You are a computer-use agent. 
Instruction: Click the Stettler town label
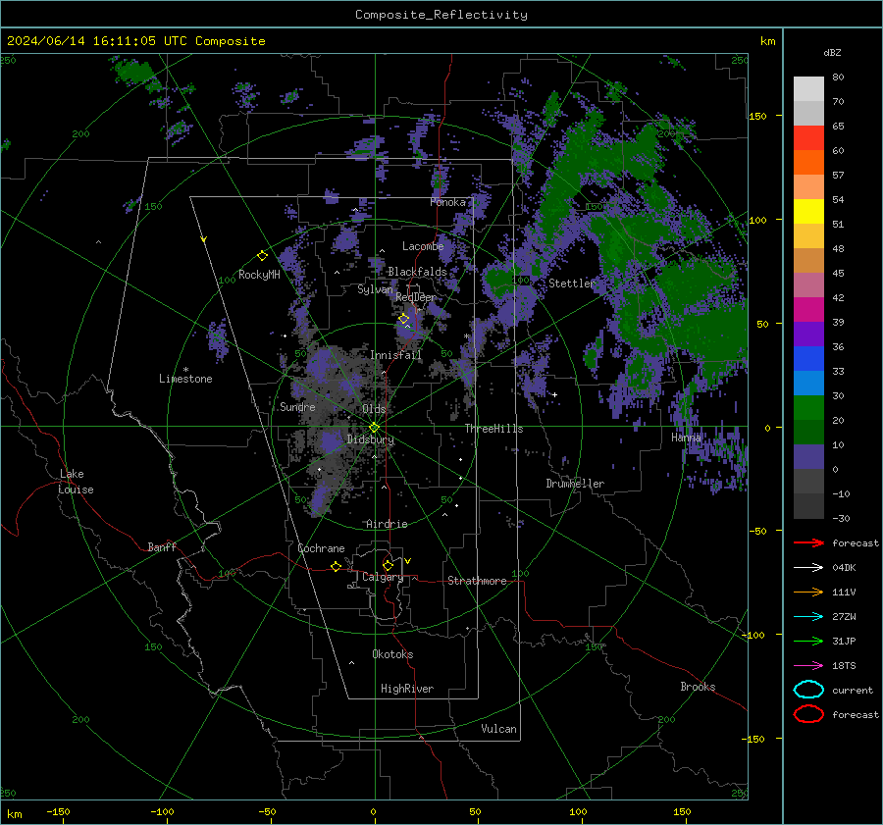click(572, 284)
